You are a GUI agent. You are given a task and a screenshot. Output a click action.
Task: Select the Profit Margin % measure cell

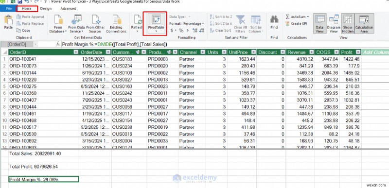click(44, 179)
